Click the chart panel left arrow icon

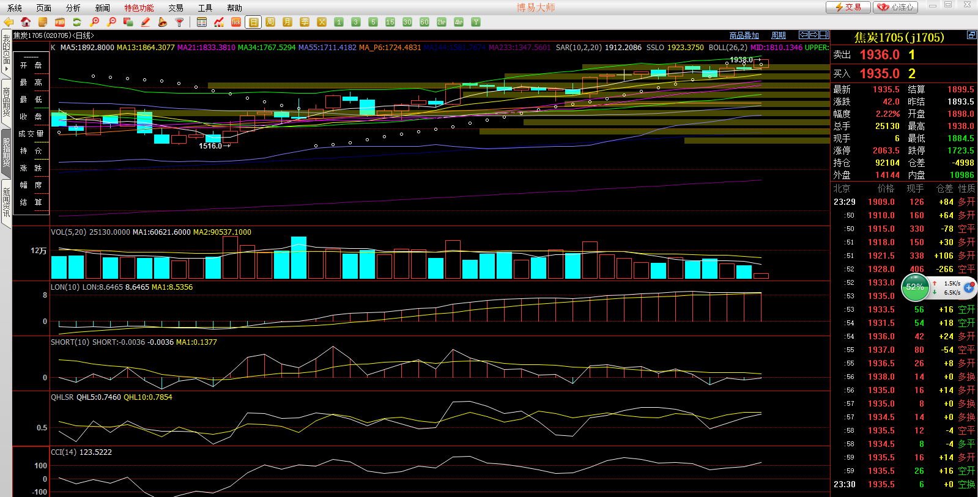804,35
